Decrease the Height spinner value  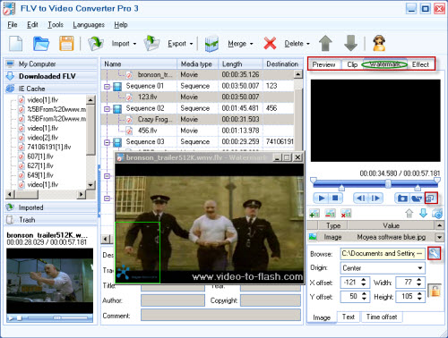click(419, 300)
